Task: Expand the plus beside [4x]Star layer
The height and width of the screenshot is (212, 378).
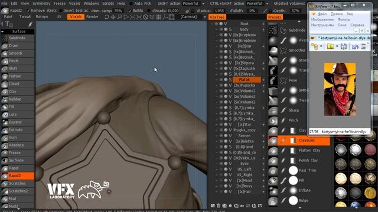Action: coord(263,46)
